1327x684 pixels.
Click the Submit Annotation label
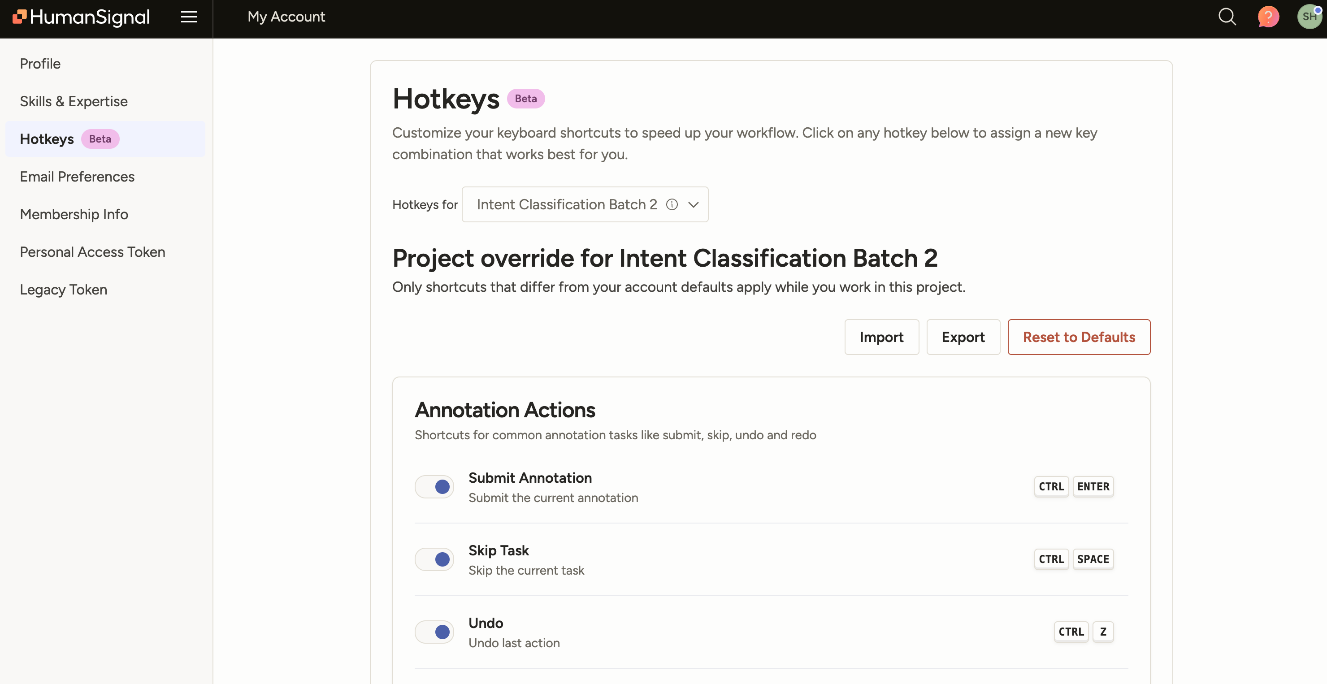(x=530, y=477)
